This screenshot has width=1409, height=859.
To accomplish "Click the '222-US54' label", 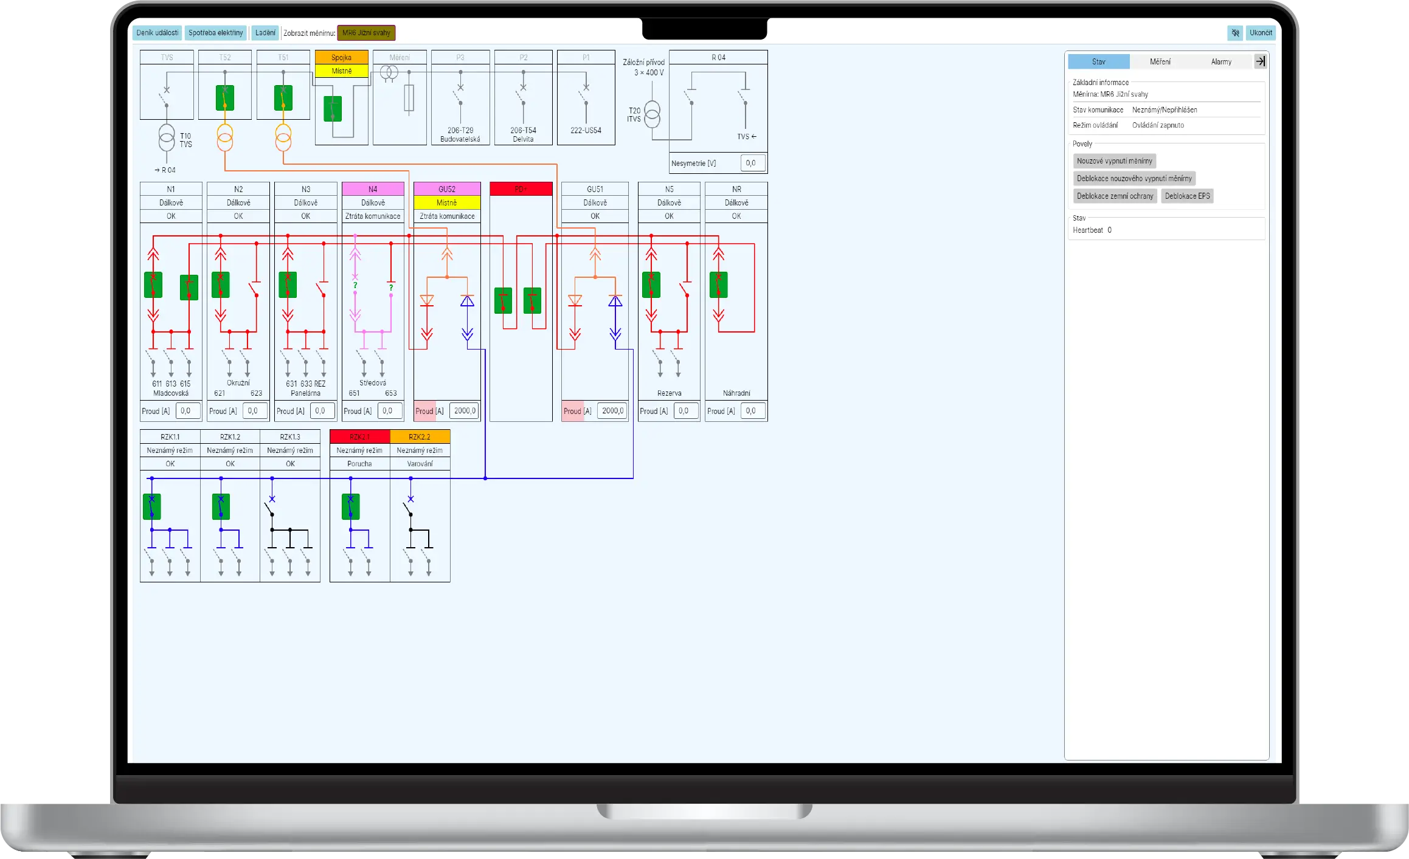I will [x=586, y=130].
